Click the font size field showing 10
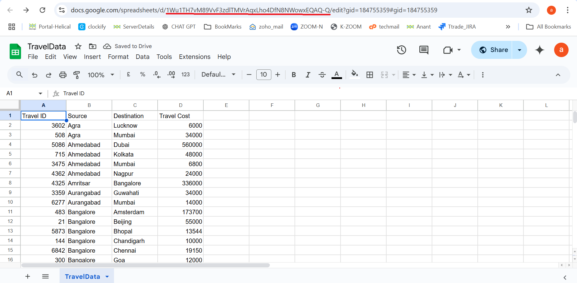Viewport: 577px width, 283px height. [x=264, y=75]
